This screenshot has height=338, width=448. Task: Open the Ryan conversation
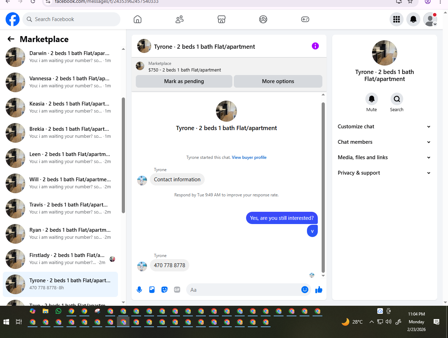60,234
